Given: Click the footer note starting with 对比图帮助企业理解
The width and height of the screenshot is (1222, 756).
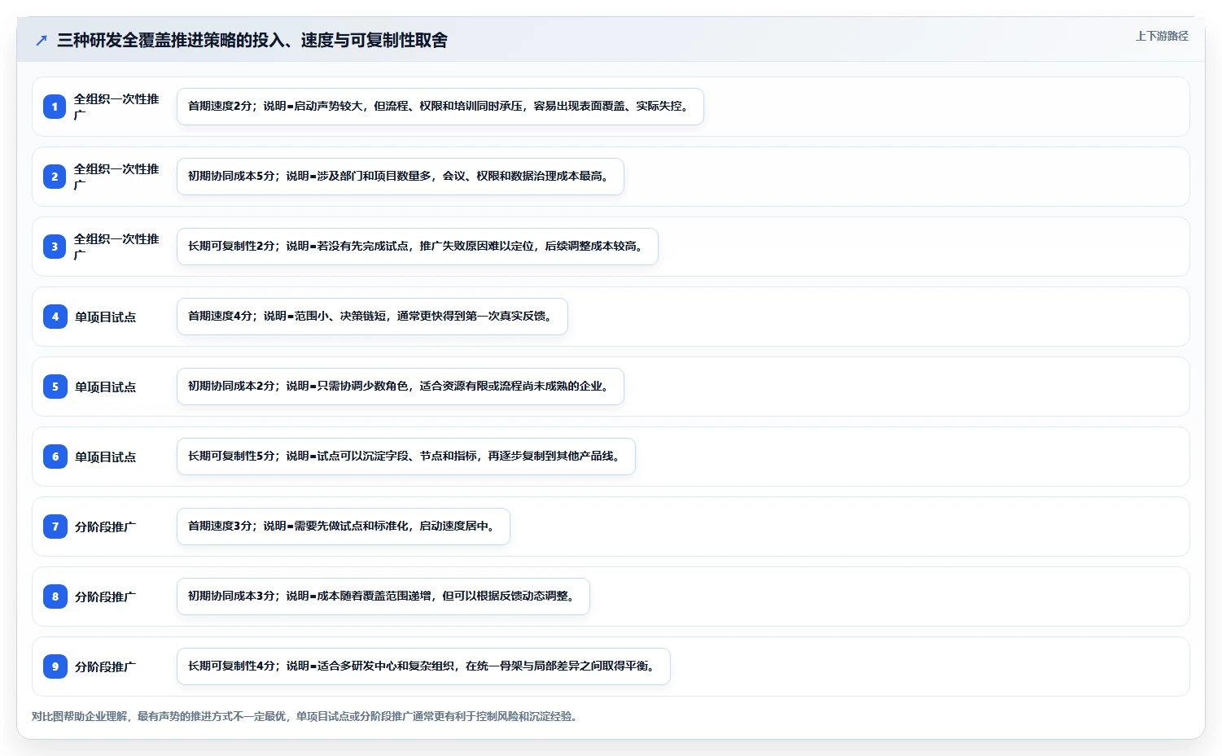Looking at the screenshot, I should 304,717.
